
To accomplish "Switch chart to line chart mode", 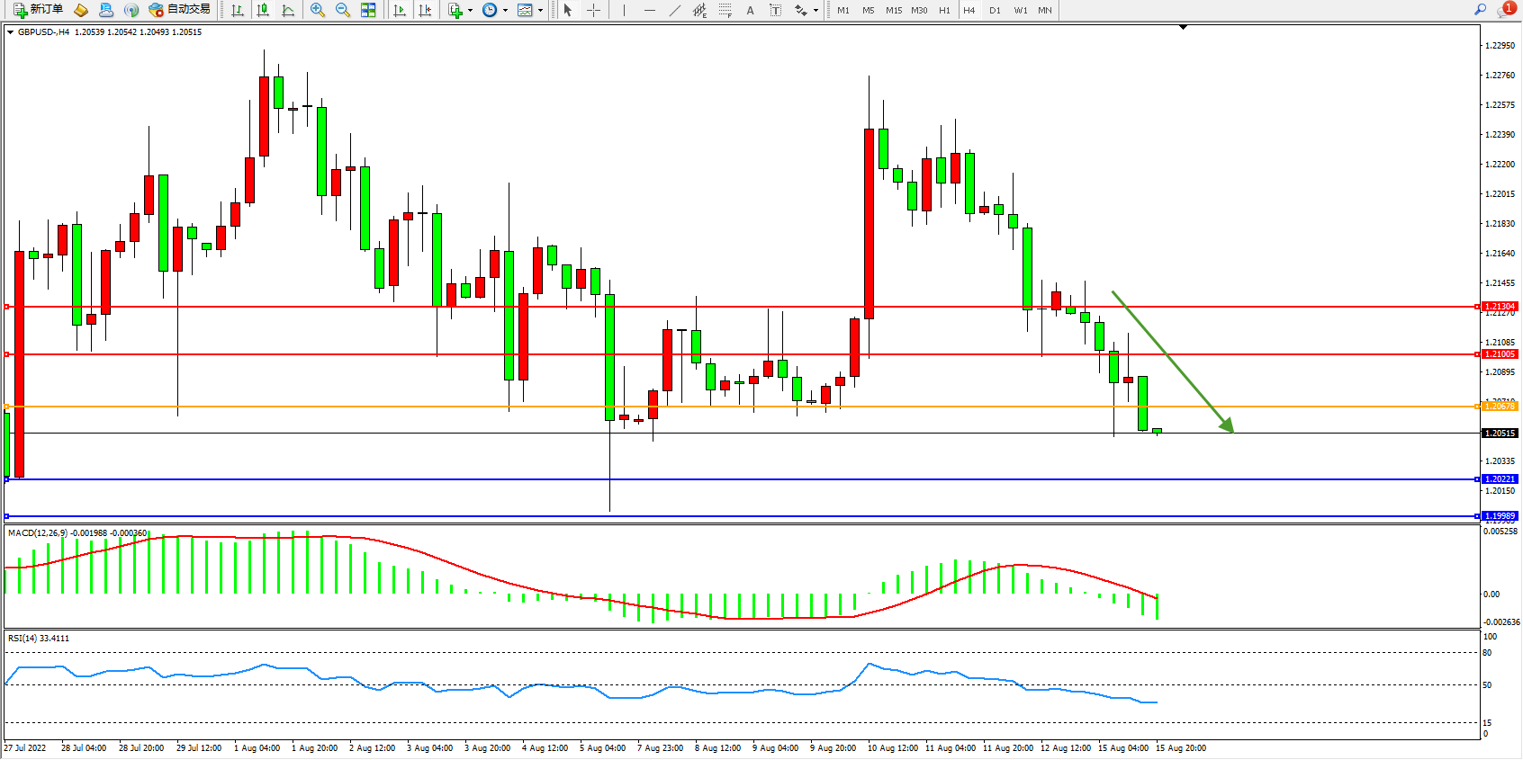I will click(288, 10).
